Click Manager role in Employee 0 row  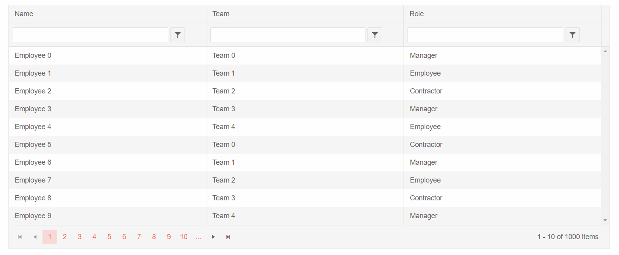coord(502,55)
